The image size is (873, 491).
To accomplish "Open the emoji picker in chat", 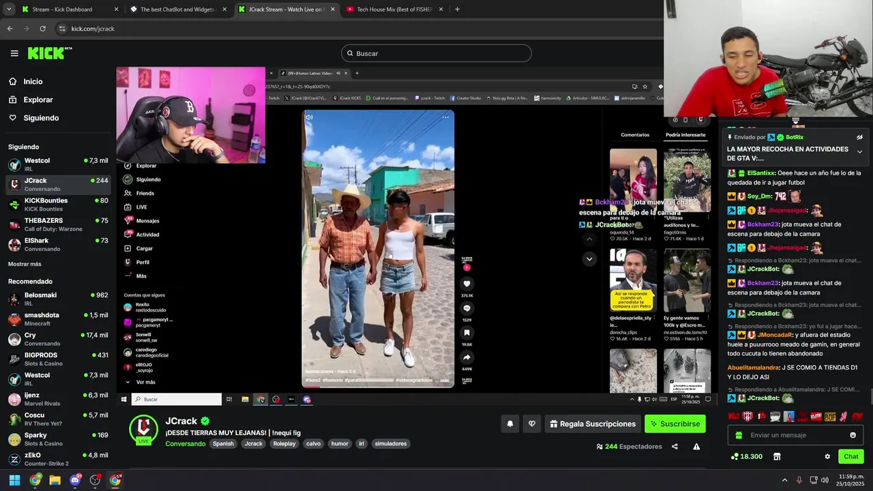I will [853, 435].
